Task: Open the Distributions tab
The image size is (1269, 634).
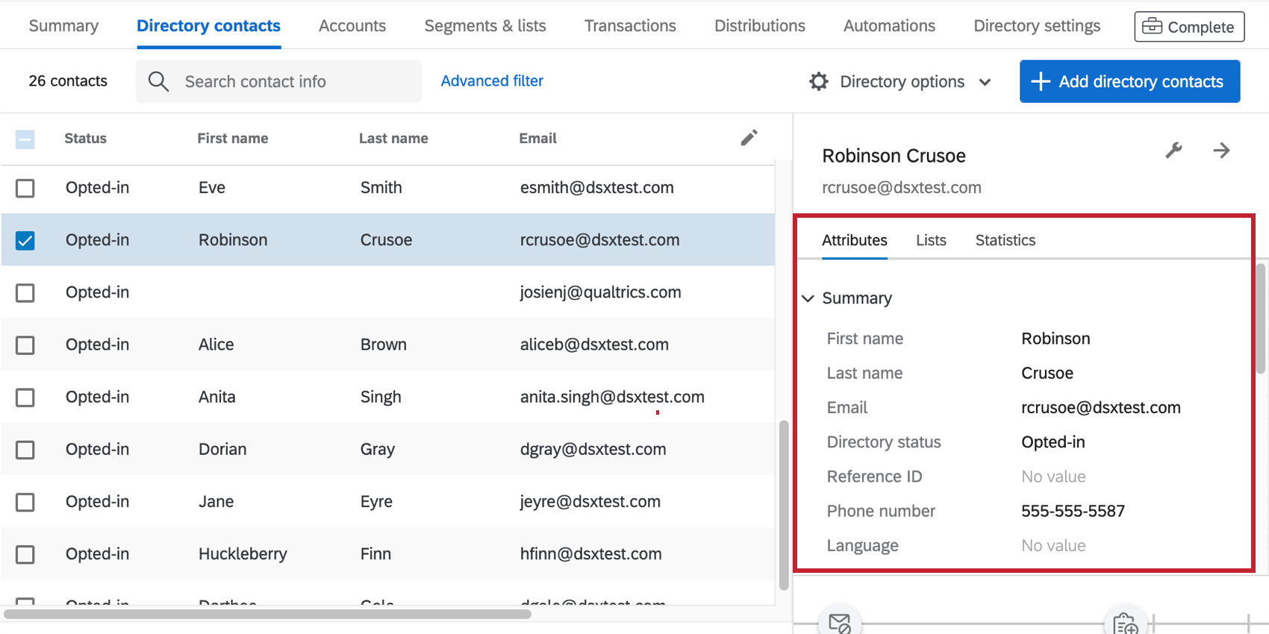Action: coord(760,26)
